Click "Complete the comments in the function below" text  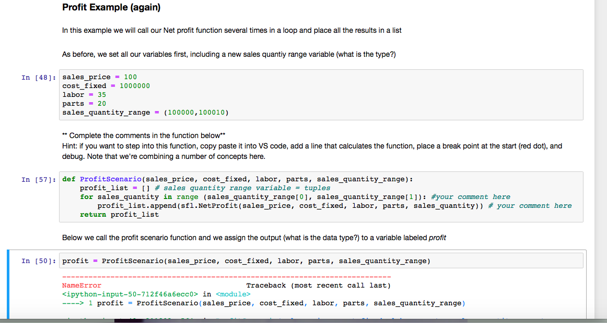(144, 135)
